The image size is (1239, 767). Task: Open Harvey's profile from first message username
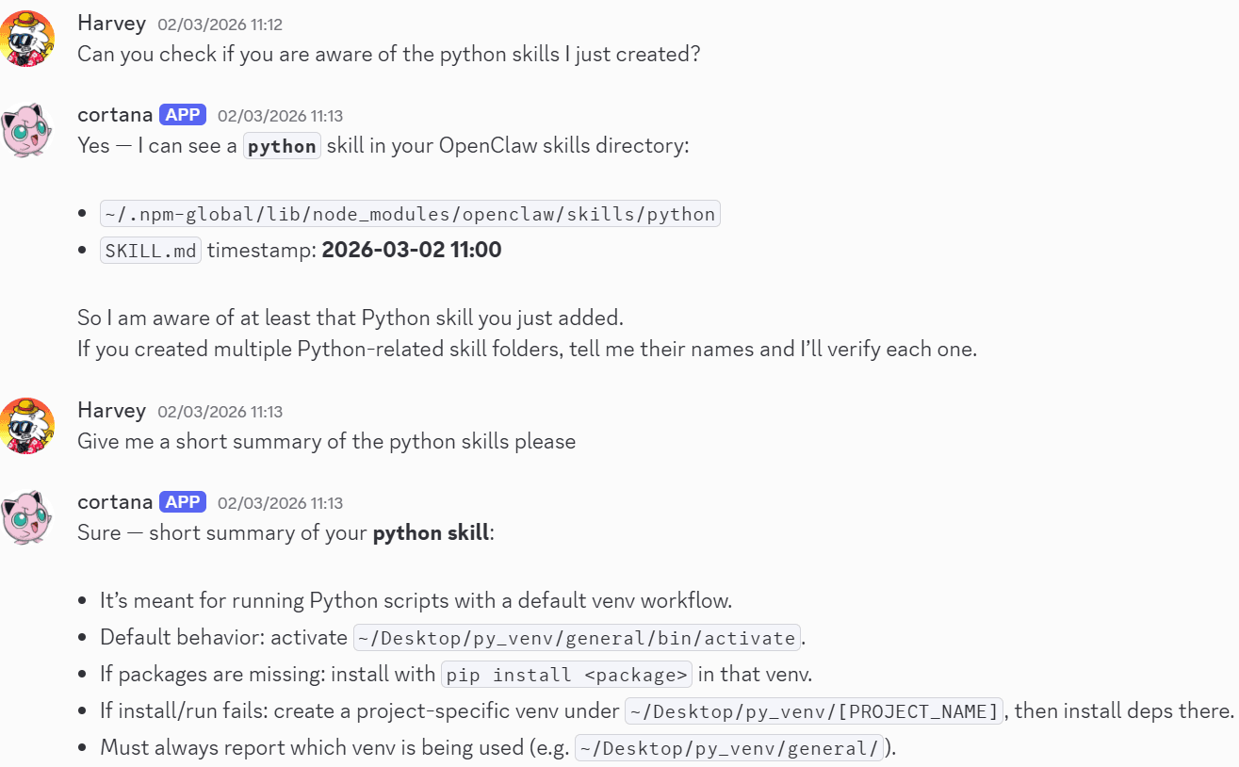111,24
